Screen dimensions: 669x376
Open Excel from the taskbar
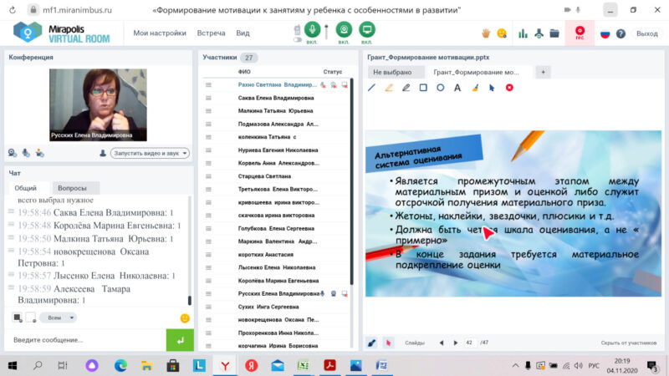coord(304,365)
